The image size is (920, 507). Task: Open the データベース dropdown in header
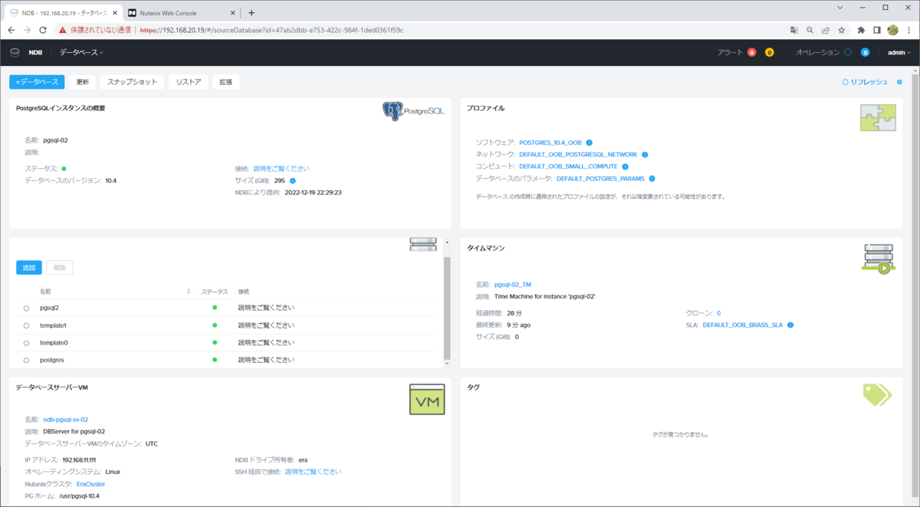point(81,52)
